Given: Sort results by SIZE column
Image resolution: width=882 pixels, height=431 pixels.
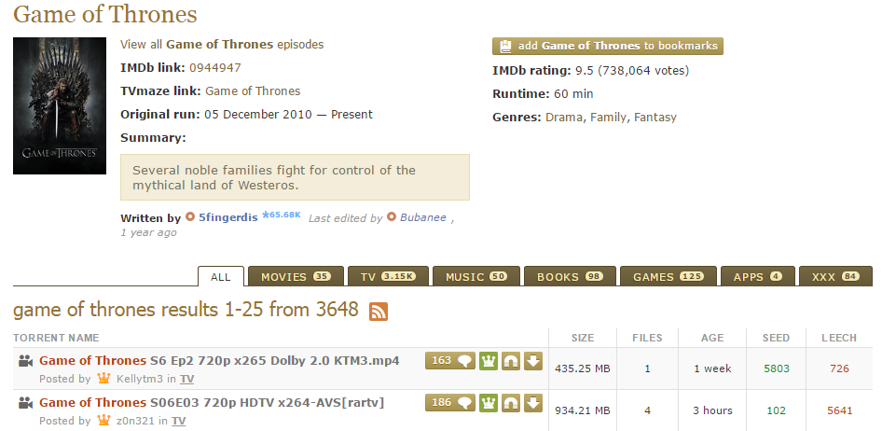Looking at the screenshot, I should pos(582,338).
